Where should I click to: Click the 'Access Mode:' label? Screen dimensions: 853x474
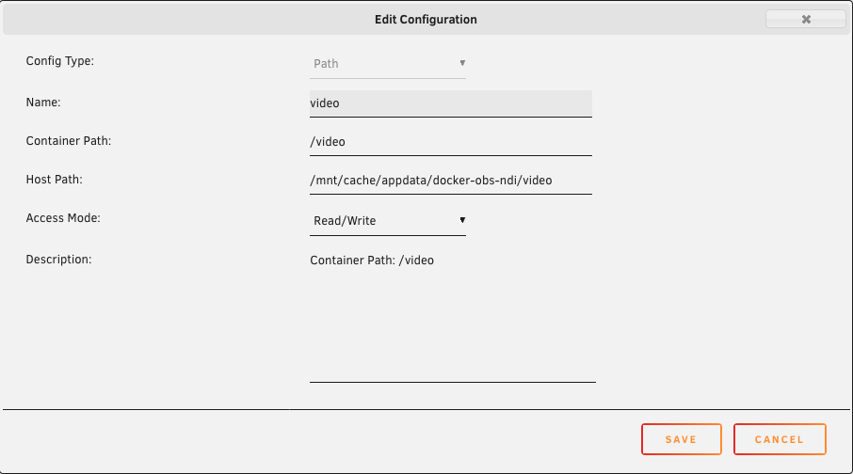pyautogui.click(x=63, y=218)
